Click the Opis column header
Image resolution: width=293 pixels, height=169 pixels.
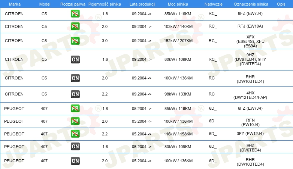281,4
